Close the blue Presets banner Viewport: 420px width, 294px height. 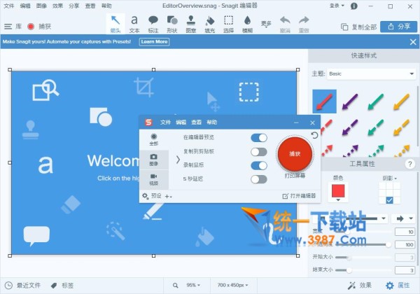click(x=413, y=42)
